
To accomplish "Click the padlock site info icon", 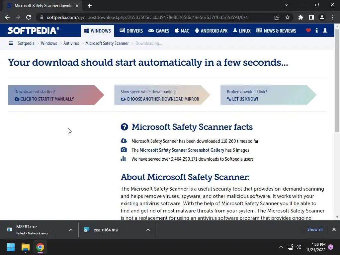I will click(x=42, y=17).
